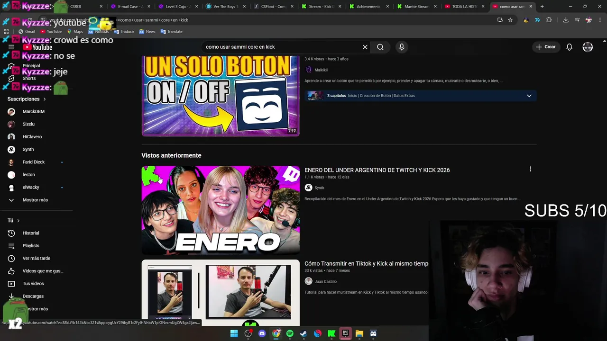The width and height of the screenshot is (607, 341).
Task: Expand subscriptions with Mostrar más
Action: (x=35, y=200)
